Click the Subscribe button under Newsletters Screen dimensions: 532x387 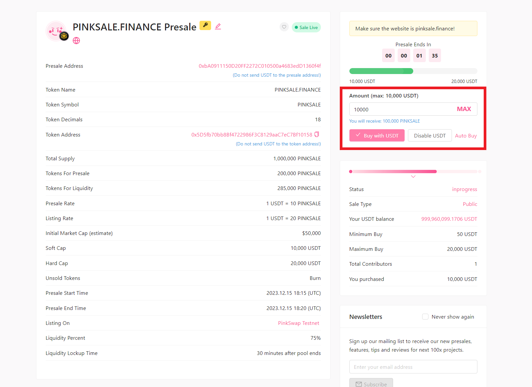371,384
